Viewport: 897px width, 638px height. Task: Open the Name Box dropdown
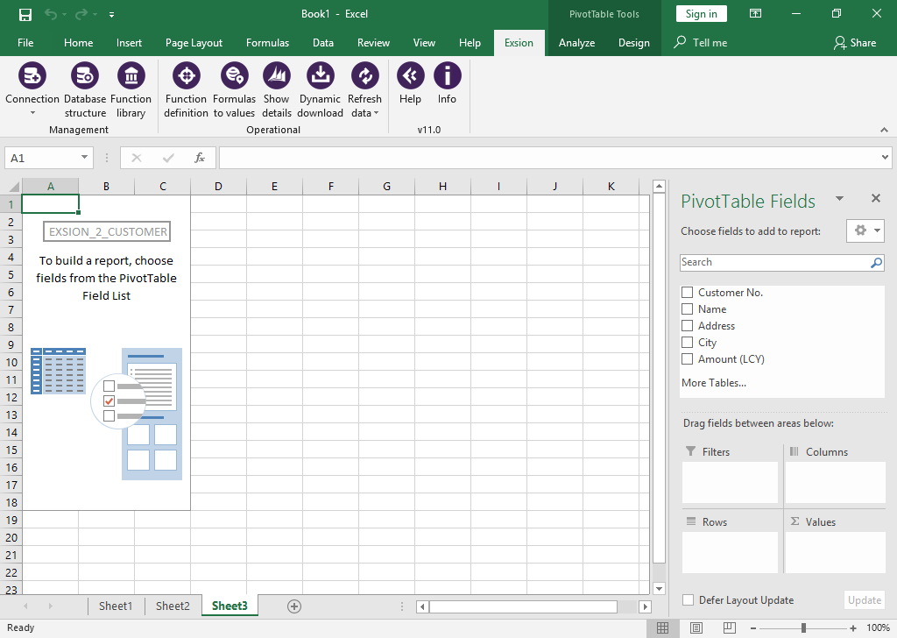pos(84,158)
